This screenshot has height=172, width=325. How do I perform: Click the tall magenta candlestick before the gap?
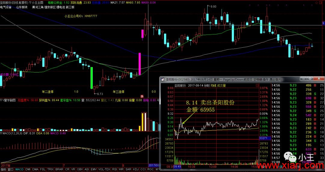tap(140, 64)
